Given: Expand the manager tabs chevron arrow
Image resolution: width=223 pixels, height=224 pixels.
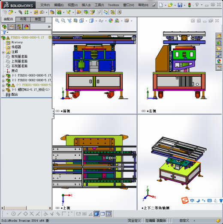Looking at the screenshot, I should (x=49, y=27).
